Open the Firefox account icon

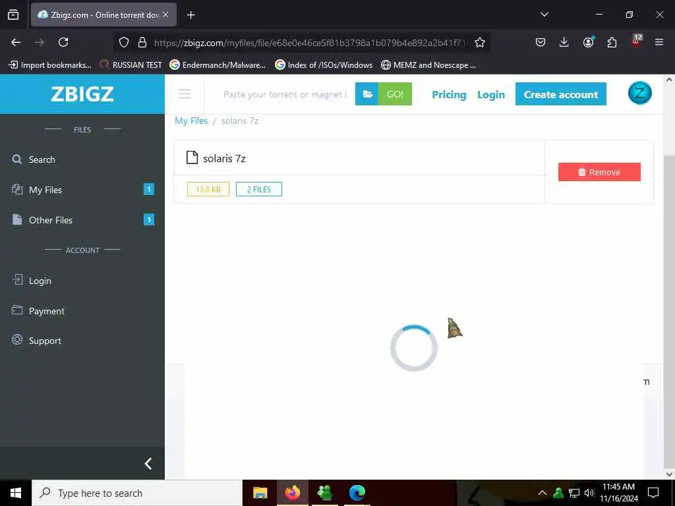[x=588, y=42]
